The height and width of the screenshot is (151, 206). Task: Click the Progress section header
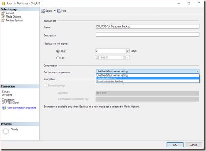20,124
